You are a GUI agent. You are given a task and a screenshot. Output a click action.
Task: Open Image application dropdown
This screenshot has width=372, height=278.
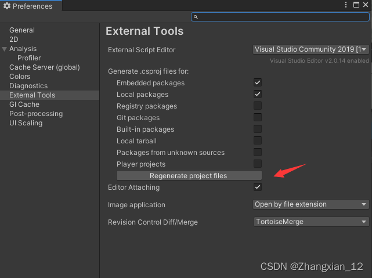(x=311, y=204)
